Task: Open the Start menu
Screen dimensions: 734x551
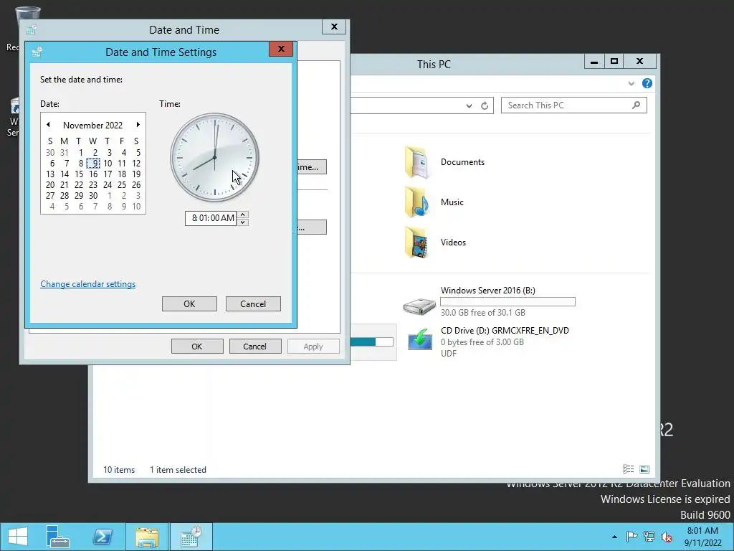Action: click(x=18, y=537)
